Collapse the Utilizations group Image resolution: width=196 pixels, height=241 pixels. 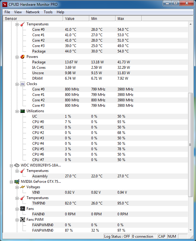click(17, 111)
